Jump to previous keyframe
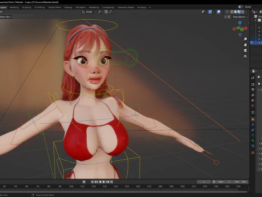This screenshot has height=197, width=262. pos(96,182)
